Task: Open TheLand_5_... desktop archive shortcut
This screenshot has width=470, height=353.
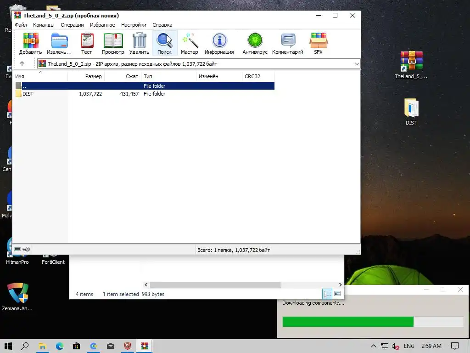Action: pyautogui.click(x=411, y=65)
